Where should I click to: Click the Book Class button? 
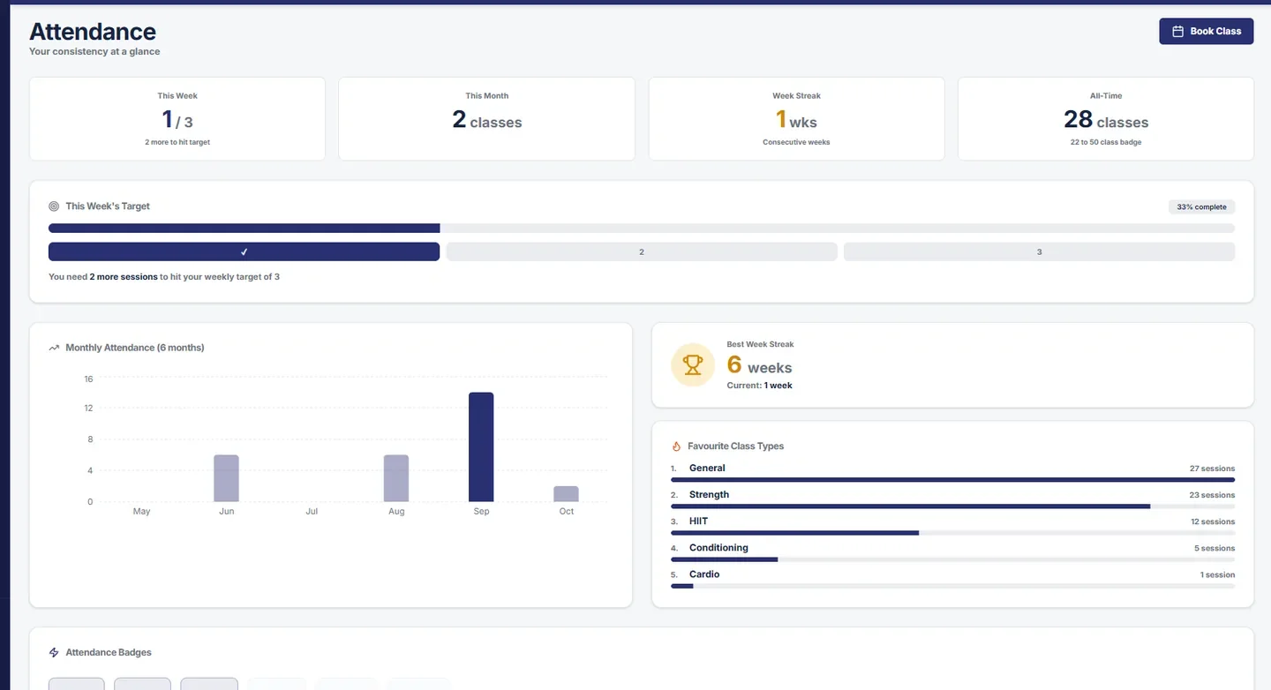click(1206, 31)
